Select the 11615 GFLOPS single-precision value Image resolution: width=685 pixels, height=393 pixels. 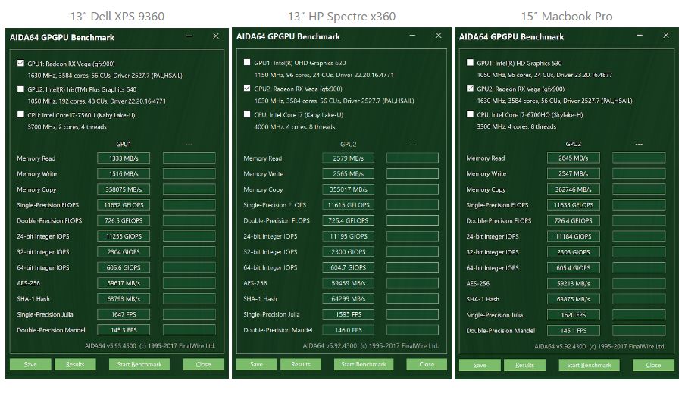[349, 205]
